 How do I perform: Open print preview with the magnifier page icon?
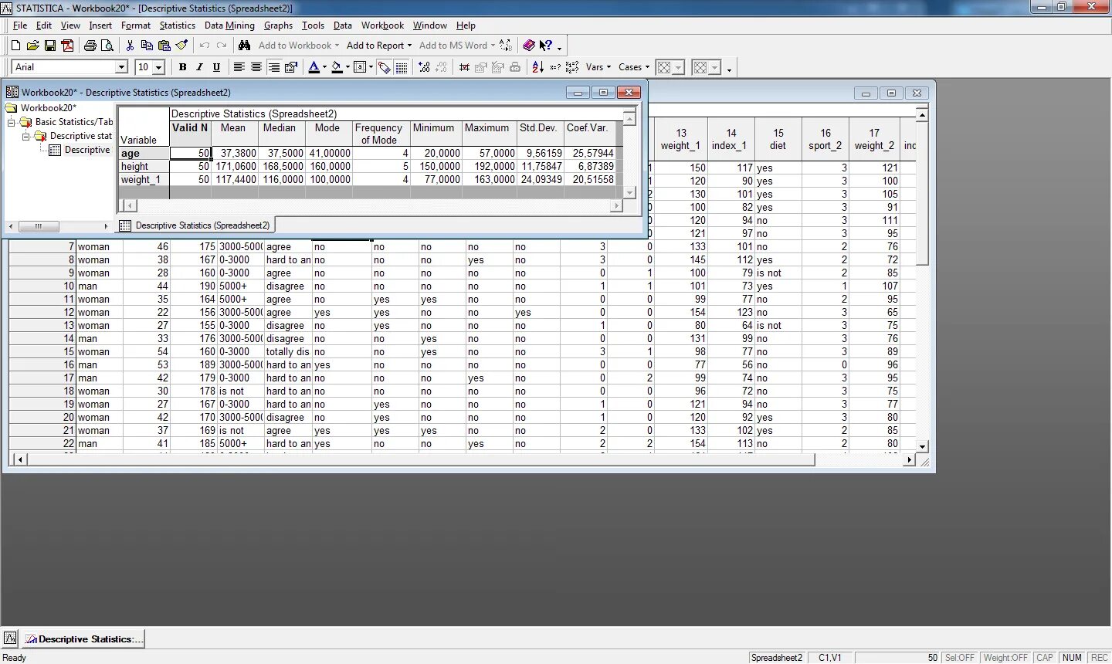(x=107, y=46)
